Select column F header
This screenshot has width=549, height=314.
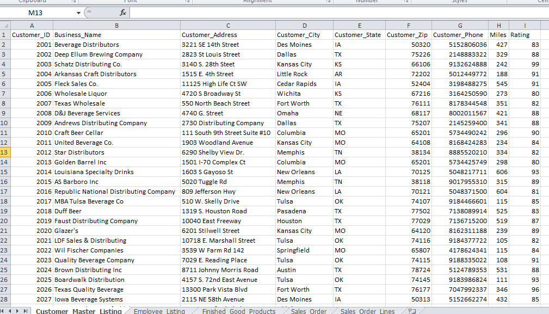click(x=409, y=26)
